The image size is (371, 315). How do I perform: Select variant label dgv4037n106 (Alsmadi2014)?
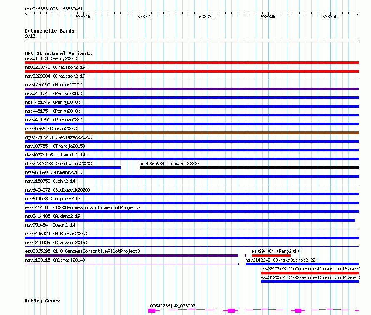pos(56,155)
